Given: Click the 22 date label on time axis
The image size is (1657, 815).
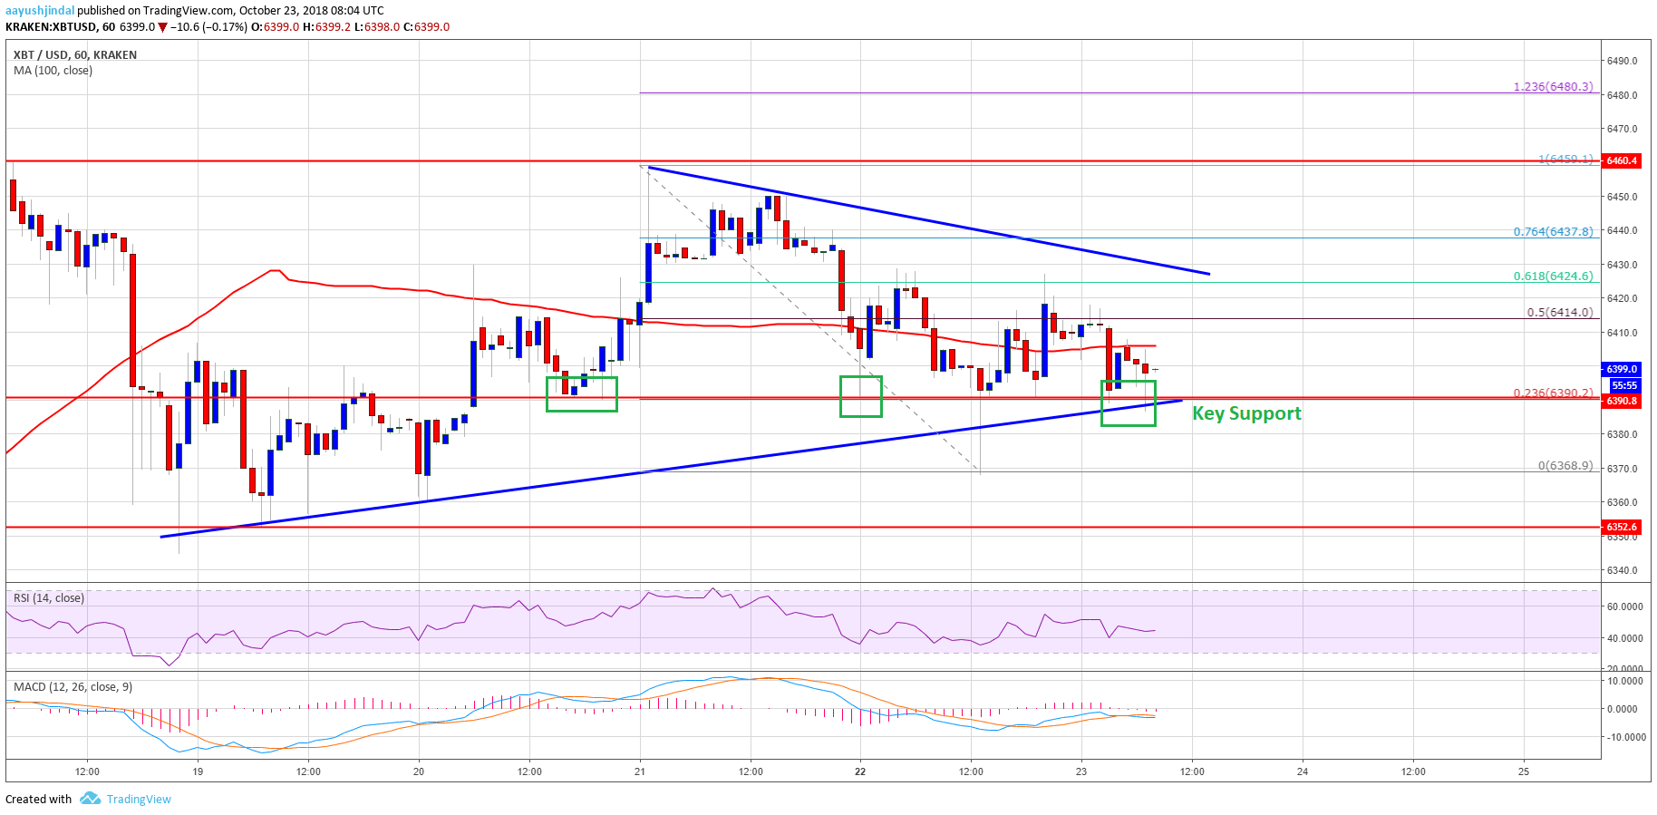Looking at the screenshot, I should 860,771.
